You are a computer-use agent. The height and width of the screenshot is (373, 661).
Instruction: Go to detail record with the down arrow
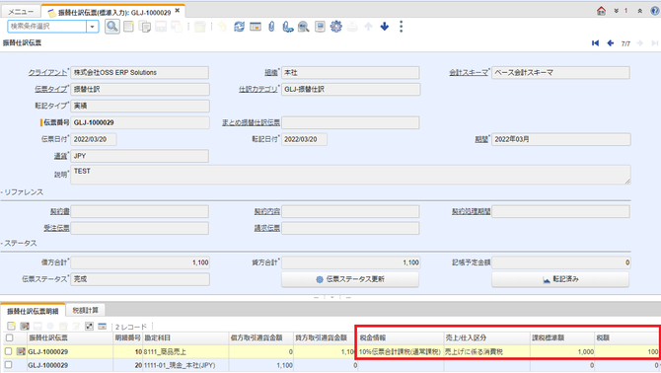pyautogui.click(x=385, y=27)
